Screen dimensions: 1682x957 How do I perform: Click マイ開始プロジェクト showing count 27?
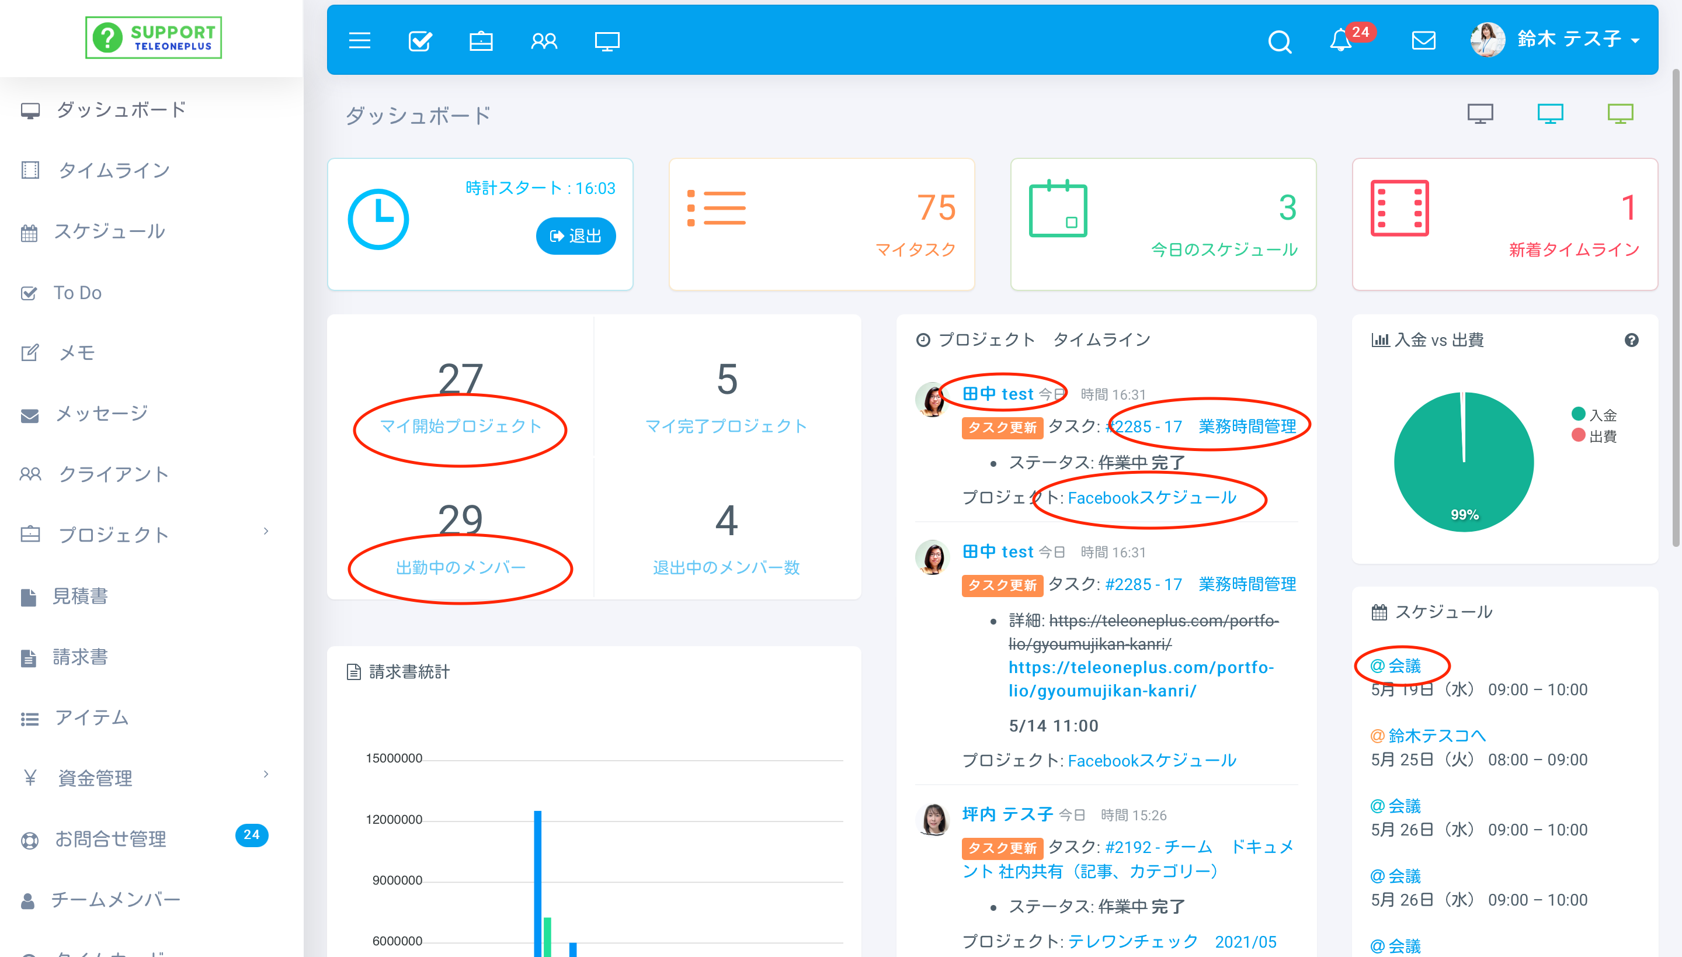[x=460, y=424]
